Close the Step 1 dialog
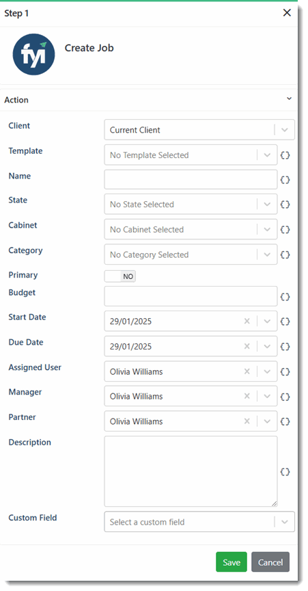This screenshot has height=591, width=308. [287, 13]
